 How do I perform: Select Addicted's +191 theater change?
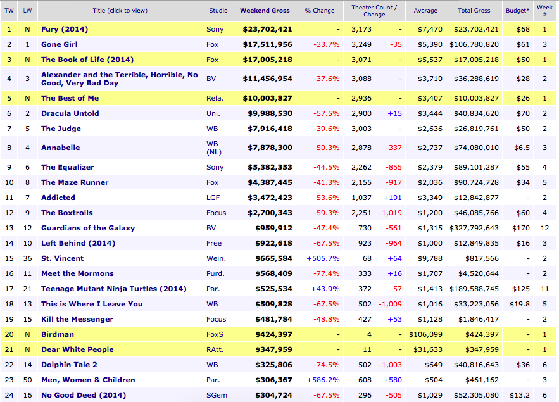click(393, 198)
